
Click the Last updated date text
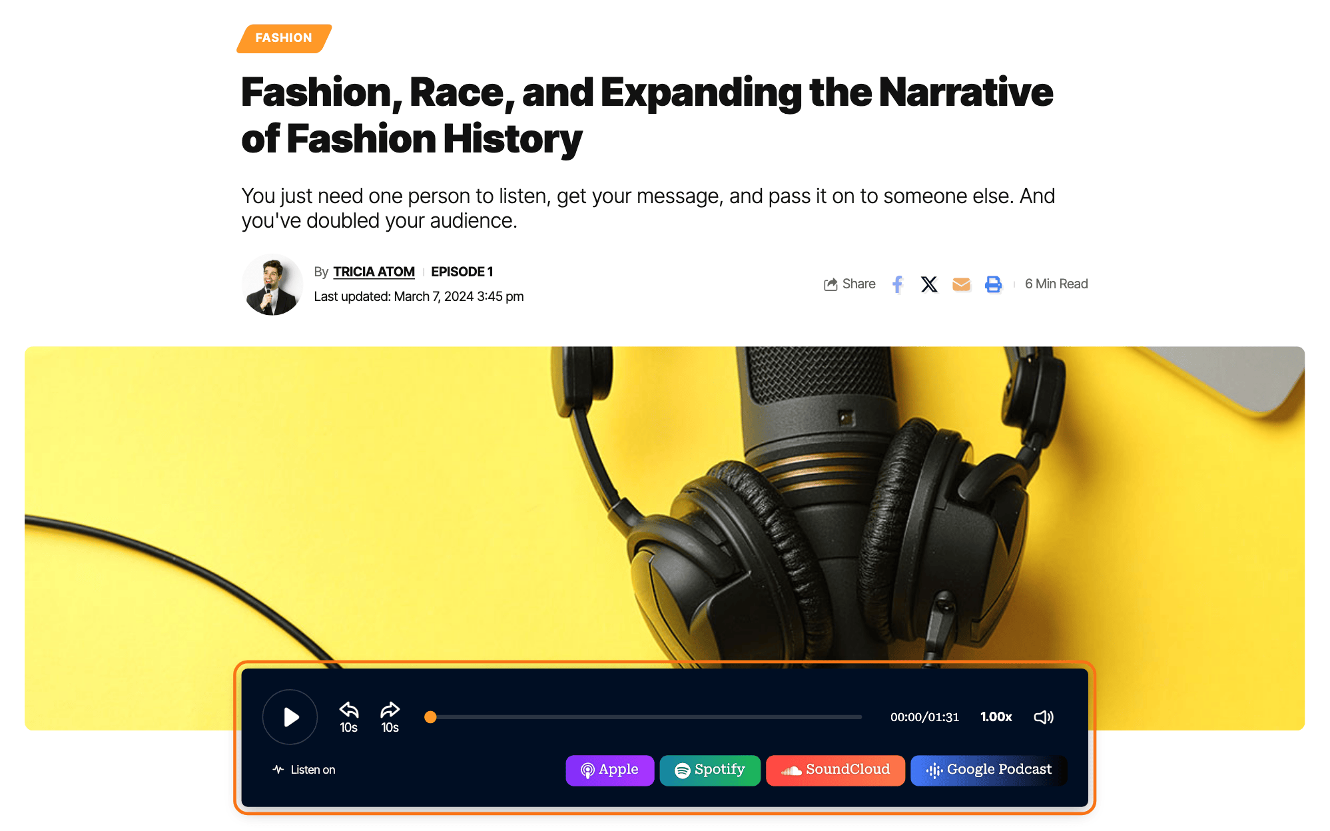point(418,296)
